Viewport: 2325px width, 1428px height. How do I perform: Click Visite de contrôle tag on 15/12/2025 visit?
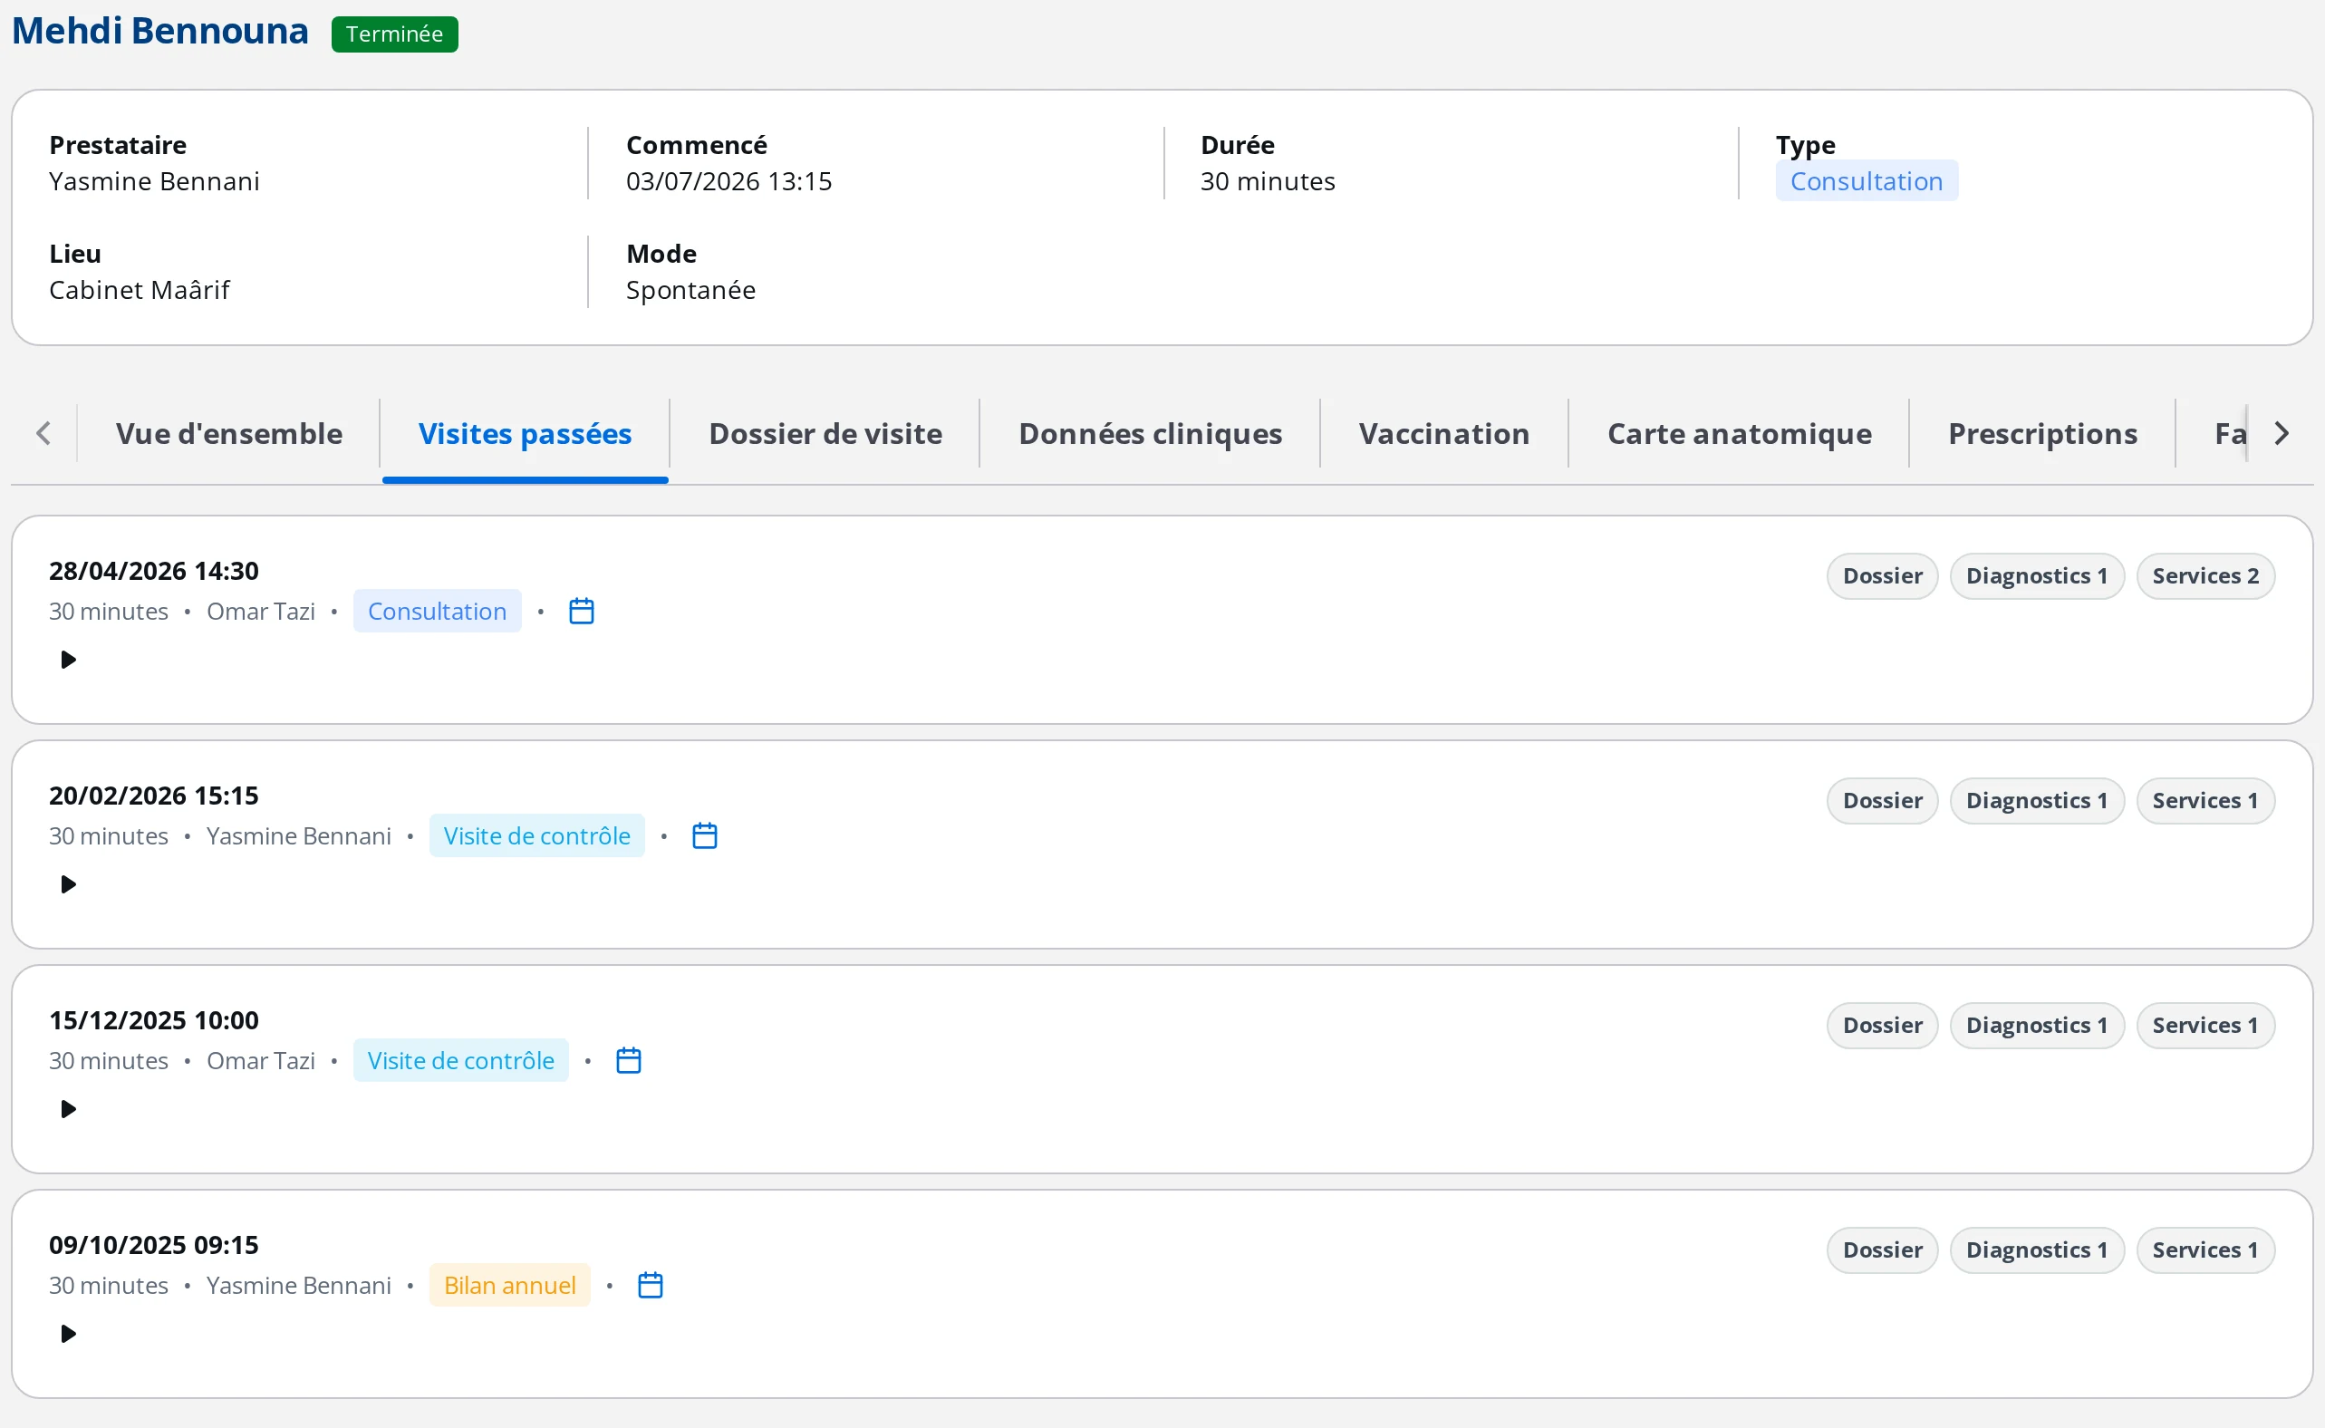(x=461, y=1061)
